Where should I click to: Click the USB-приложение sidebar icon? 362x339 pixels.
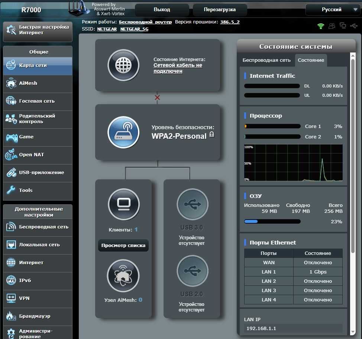11,172
